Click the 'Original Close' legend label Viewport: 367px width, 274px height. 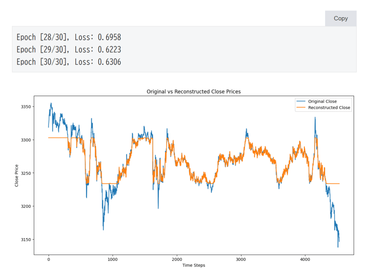click(x=322, y=101)
